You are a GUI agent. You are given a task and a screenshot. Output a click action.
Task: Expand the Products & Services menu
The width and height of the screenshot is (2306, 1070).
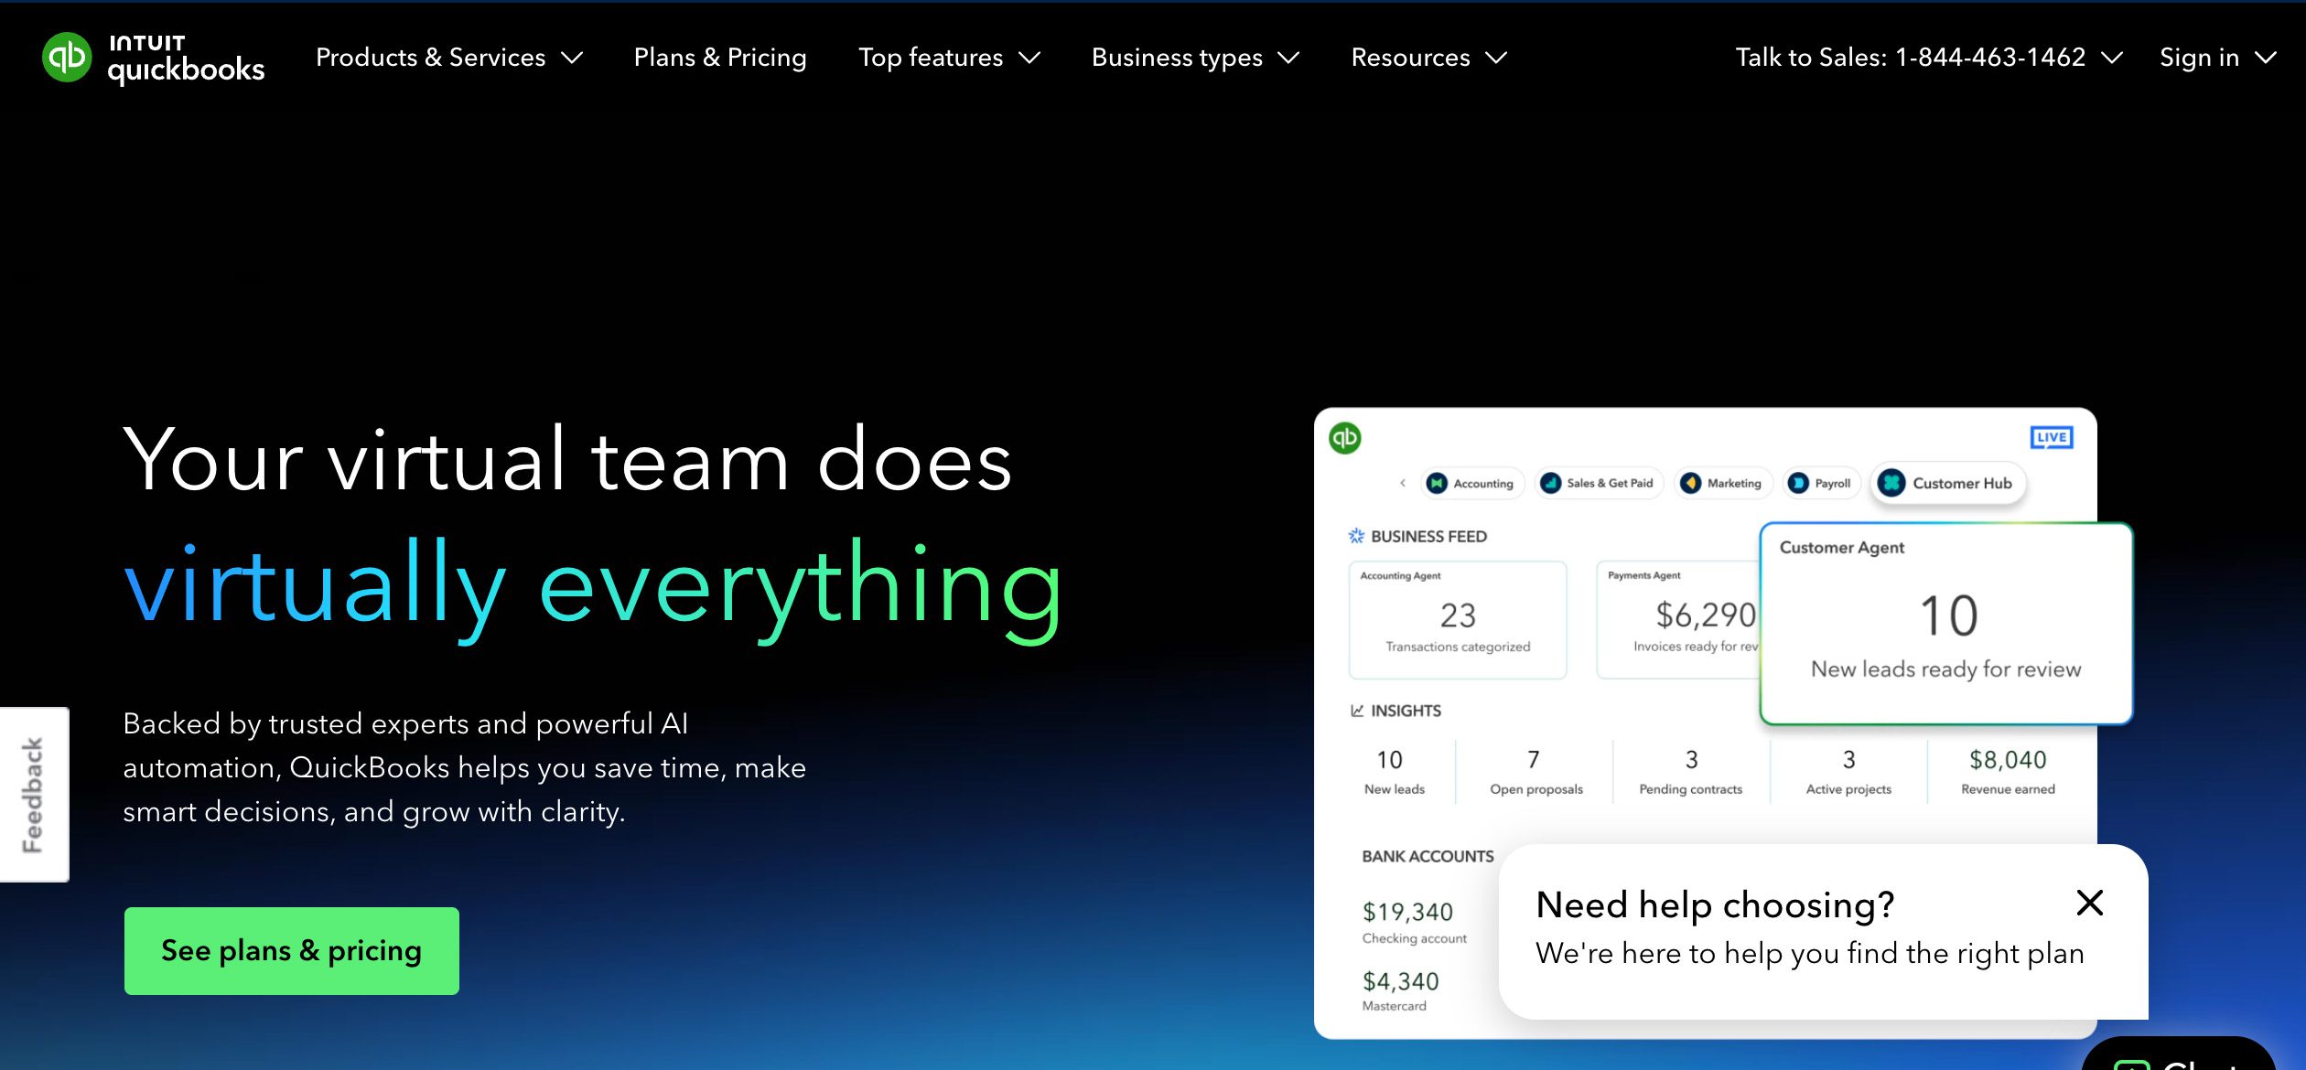(448, 58)
